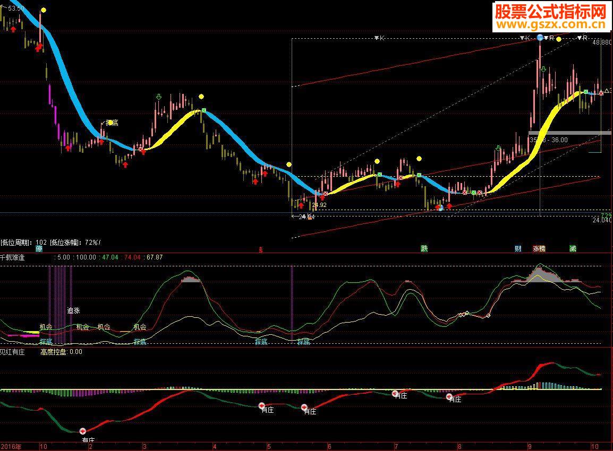Image resolution: width=613 pixels, height=451 pixels.
Task: Click the 2016年 label on the time axis
Action: click(11, 446)
